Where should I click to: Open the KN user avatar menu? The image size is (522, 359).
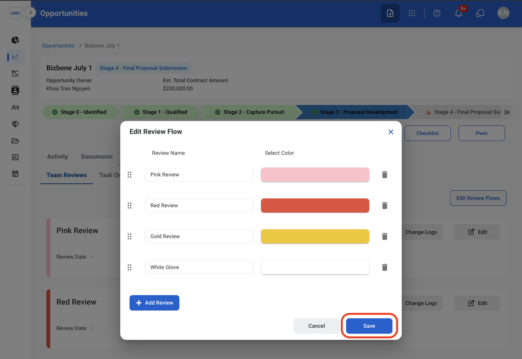pyautogui.click(x=503, y=13)
